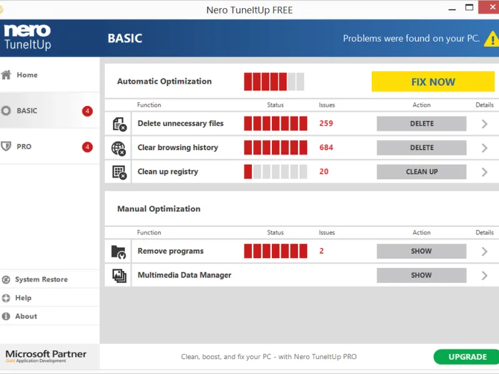Click the PRO shield icon
499x374 pixels.
tap(6, 146)
